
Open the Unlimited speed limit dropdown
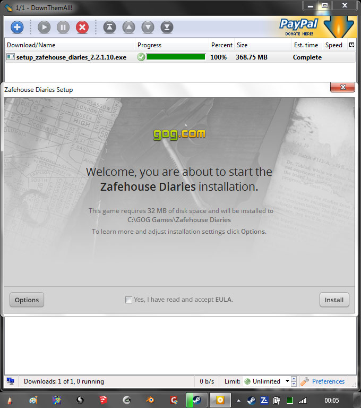pyautogui.click(x=267, y=381)
